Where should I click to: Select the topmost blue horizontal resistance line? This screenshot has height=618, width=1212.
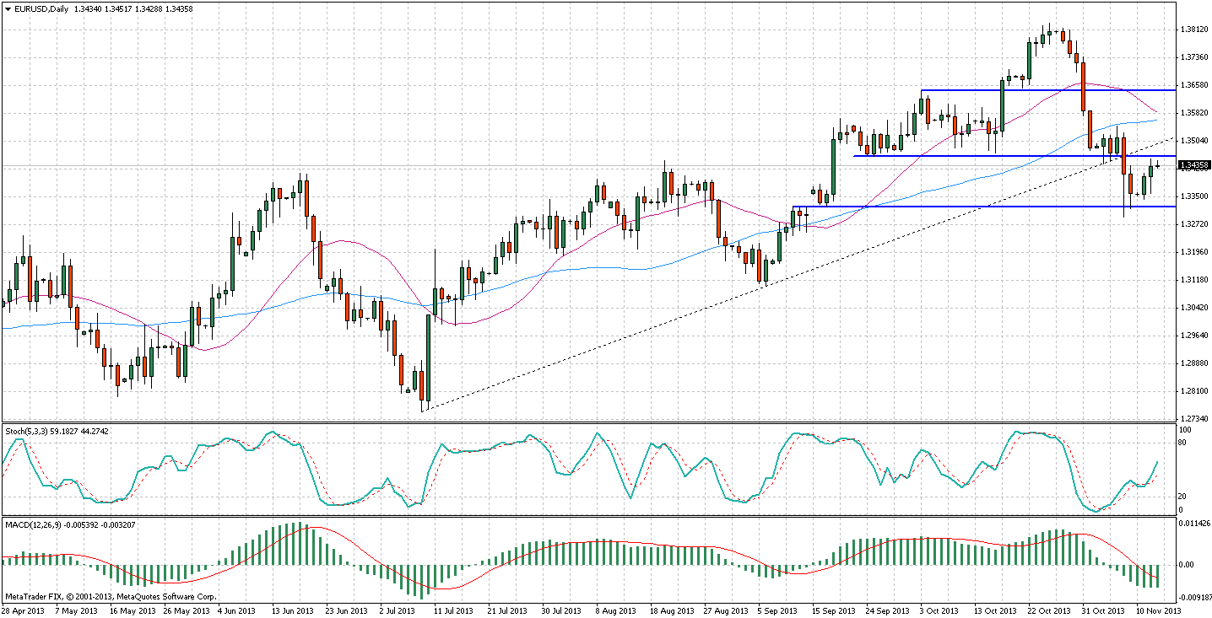1055,89
